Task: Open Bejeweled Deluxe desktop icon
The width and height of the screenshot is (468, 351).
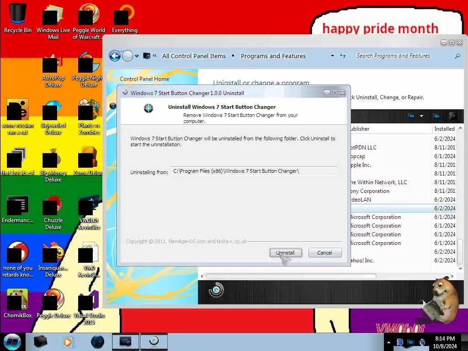Action: [x=53, y=118]
